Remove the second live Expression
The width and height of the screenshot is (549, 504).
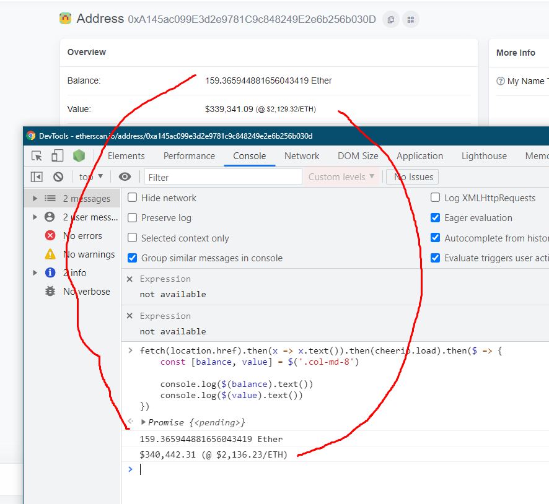click(x=130, y=316)
